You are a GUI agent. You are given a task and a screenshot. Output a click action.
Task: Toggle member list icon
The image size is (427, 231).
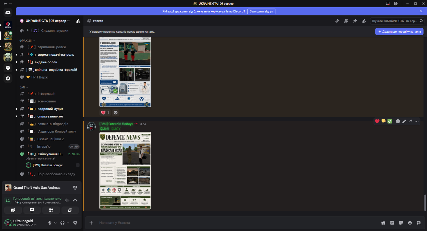tap(364, 21)
